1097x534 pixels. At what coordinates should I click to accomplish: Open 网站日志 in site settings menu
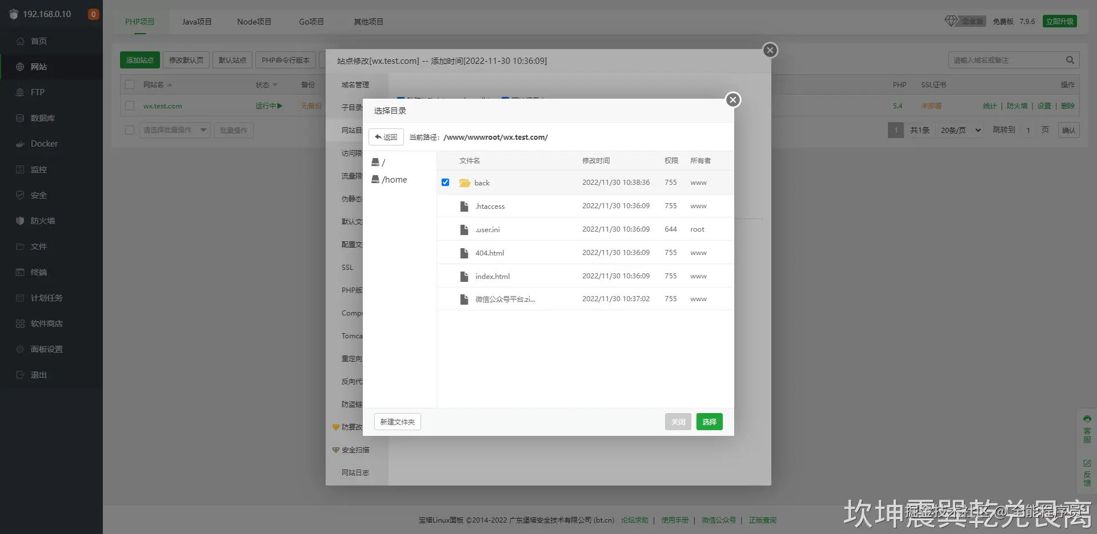tap(355, 473)
